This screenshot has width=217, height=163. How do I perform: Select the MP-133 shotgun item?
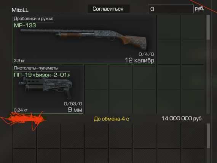point(84,40)
